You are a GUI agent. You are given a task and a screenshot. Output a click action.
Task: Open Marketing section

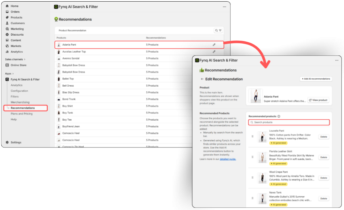click(17, 29)
